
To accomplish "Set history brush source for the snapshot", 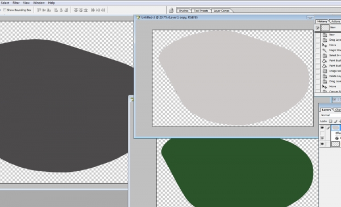I will click(318, 28).
